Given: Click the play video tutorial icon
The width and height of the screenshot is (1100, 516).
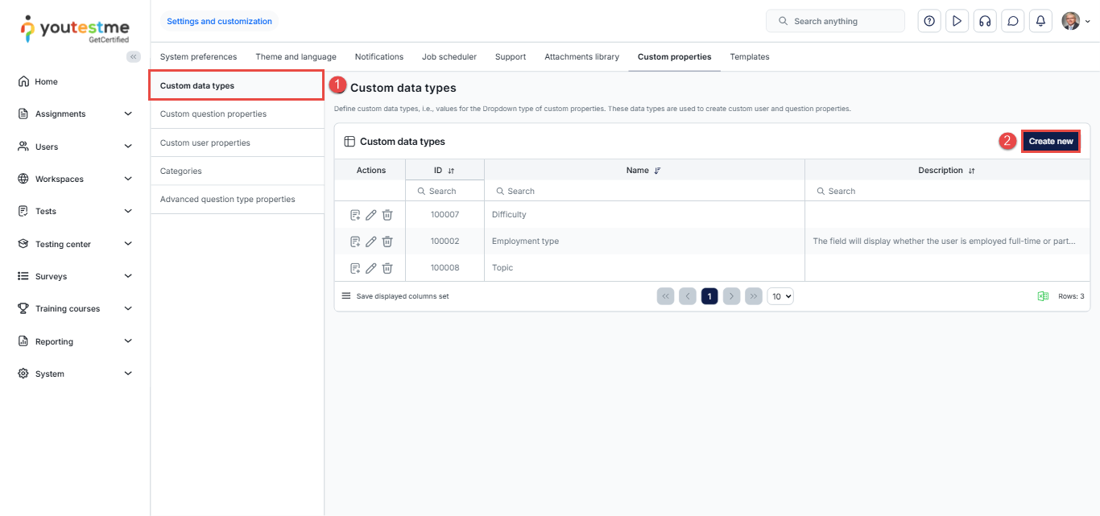Looking at the screenshot, I should 957,22.
